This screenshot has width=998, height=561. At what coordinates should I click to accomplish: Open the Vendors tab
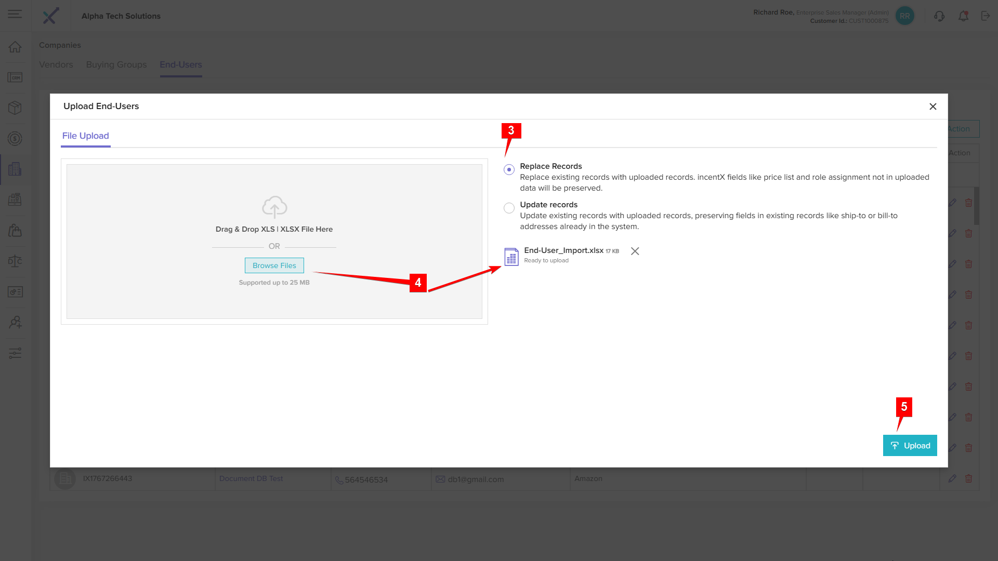coord(56,65)
